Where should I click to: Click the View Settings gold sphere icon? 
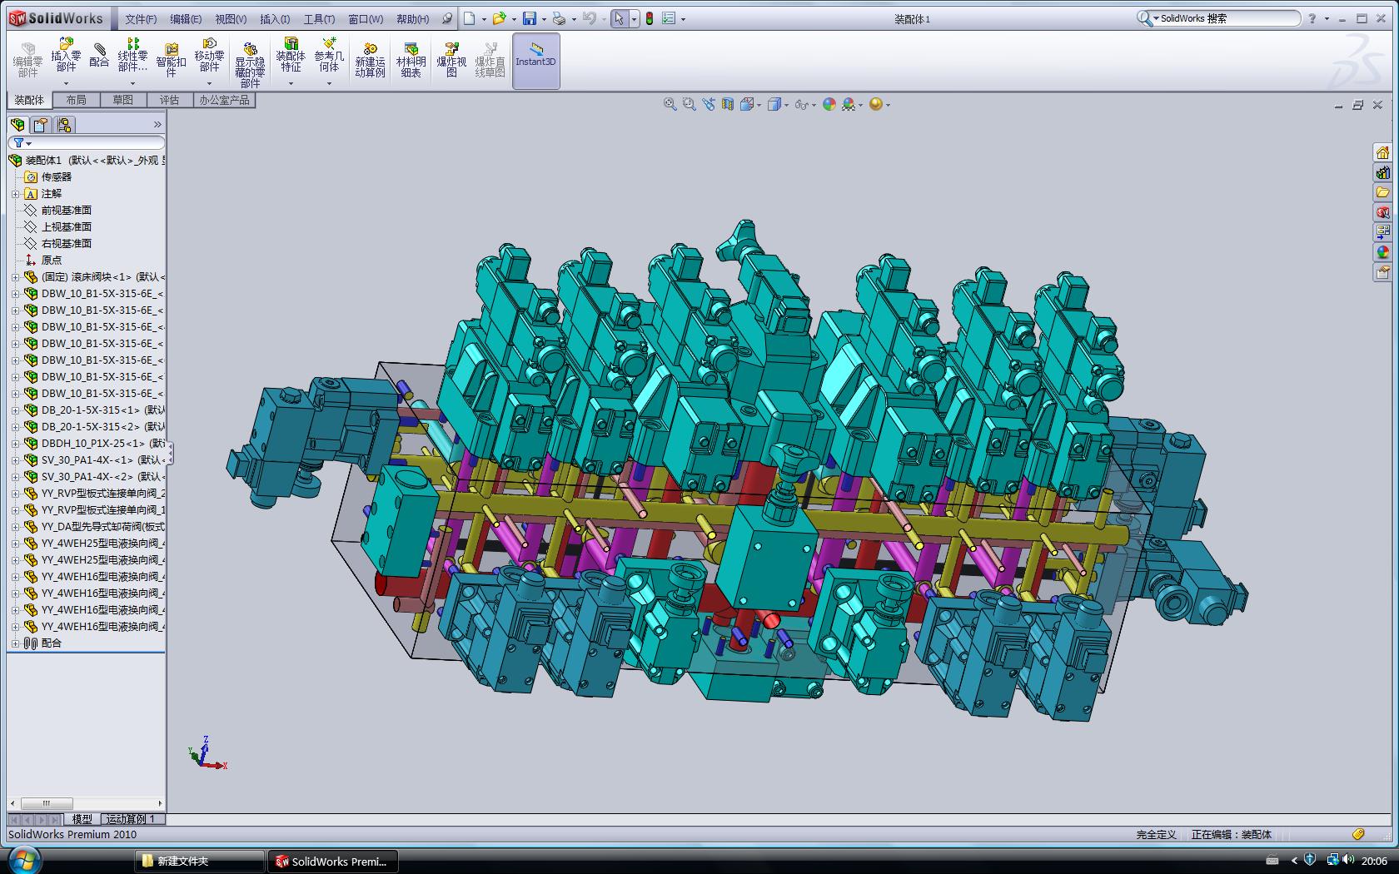[875, 104]
